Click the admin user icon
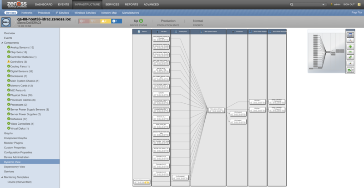The width and height of the screenshot is (364, 188). pyautogui.click(x=332, y=5)
